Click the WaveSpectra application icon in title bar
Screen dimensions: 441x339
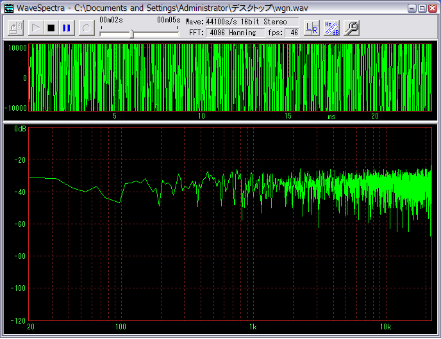pyautogui.click(x=9, y=8)
